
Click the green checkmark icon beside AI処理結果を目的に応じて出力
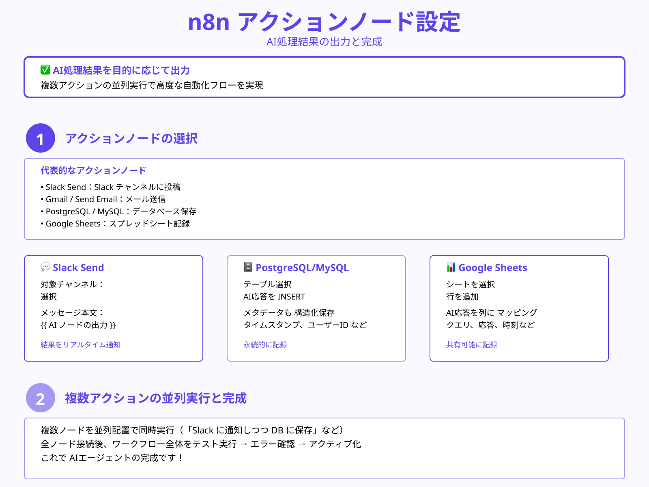click(x=44, y=70)
